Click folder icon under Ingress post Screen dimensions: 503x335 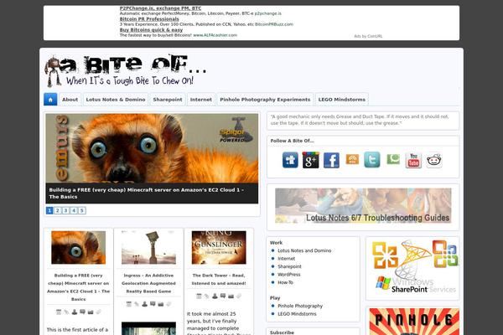click(161, 304)
